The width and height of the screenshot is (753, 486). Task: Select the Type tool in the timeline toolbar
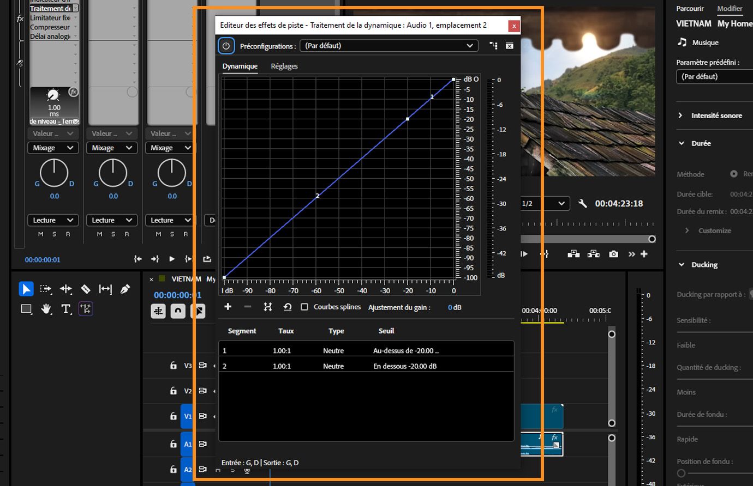pyautogui.click(x=65, y=308)
